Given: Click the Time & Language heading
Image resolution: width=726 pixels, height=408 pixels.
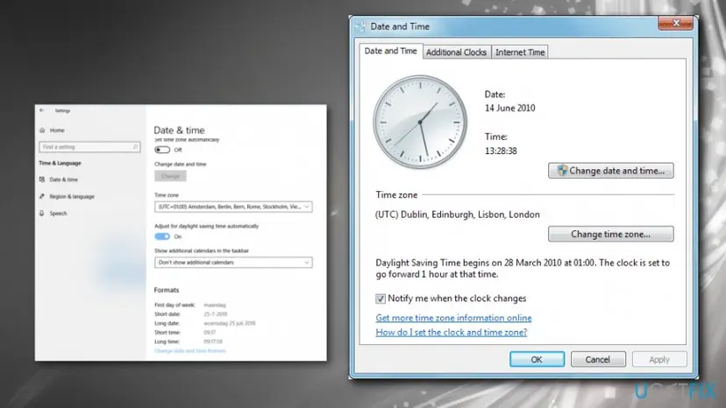Looking at the screenshot, I should [60, 164].
